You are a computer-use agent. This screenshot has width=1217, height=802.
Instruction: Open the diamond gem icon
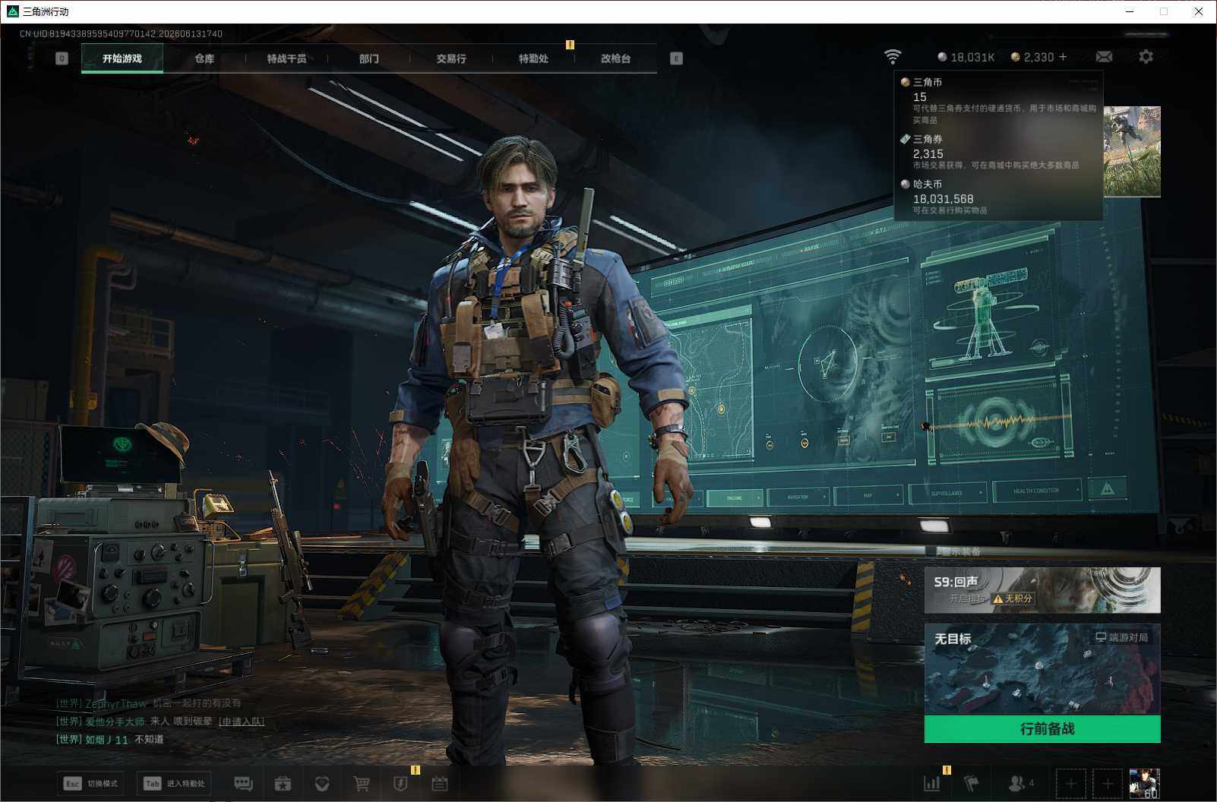click(x=322, y=783)
